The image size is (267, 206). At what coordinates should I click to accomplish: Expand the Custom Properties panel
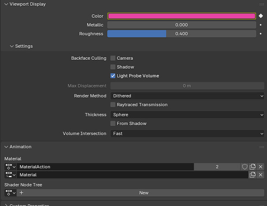(6, 205)
